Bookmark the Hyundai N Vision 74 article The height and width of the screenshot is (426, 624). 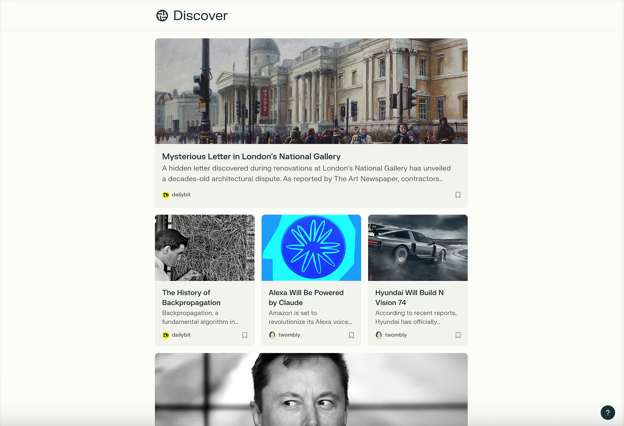(458, 335)
